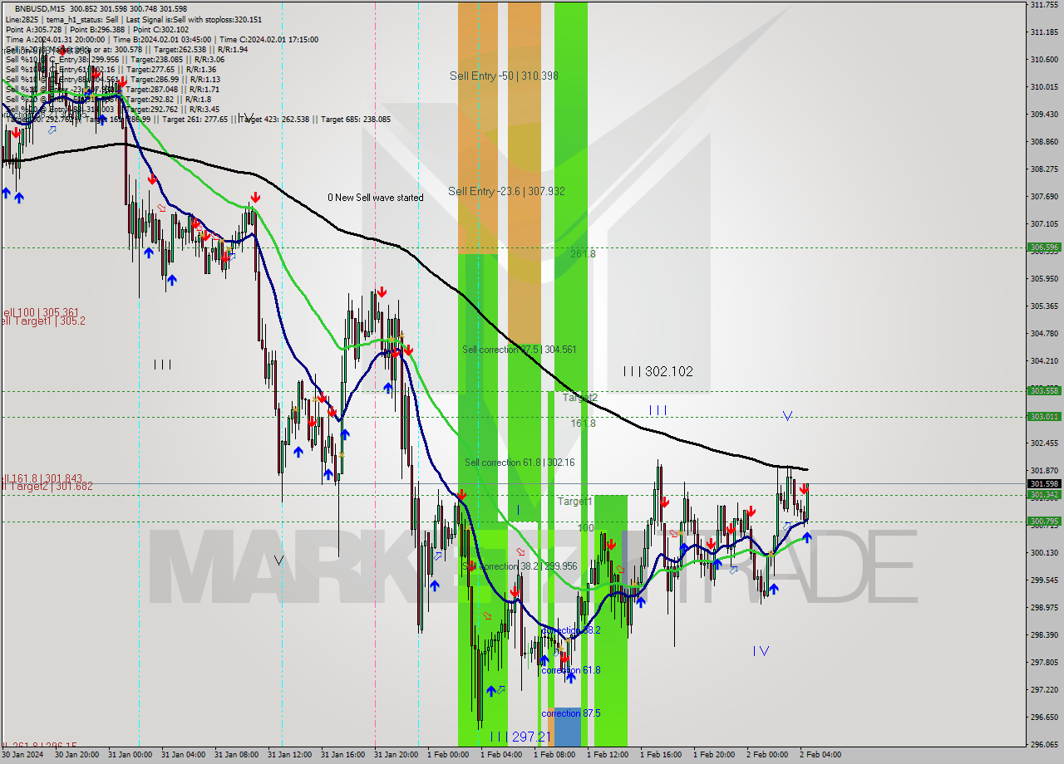1064x764 pixels.
Task: Click the '161.8' Fibonacci level label
Action: pyautogui.click(x=583, y=423)
